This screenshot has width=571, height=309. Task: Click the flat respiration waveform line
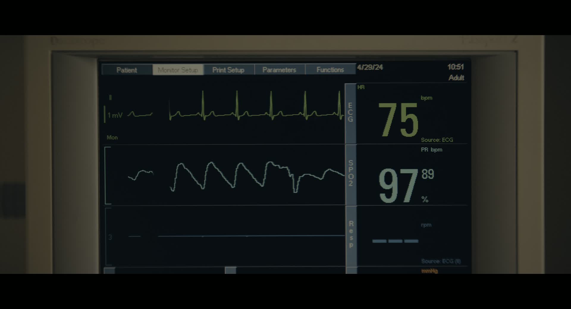click(251, 236)
